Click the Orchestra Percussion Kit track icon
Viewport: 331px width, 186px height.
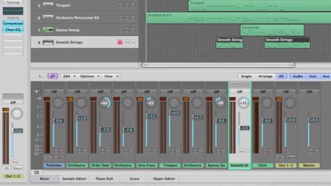[48, 18]
